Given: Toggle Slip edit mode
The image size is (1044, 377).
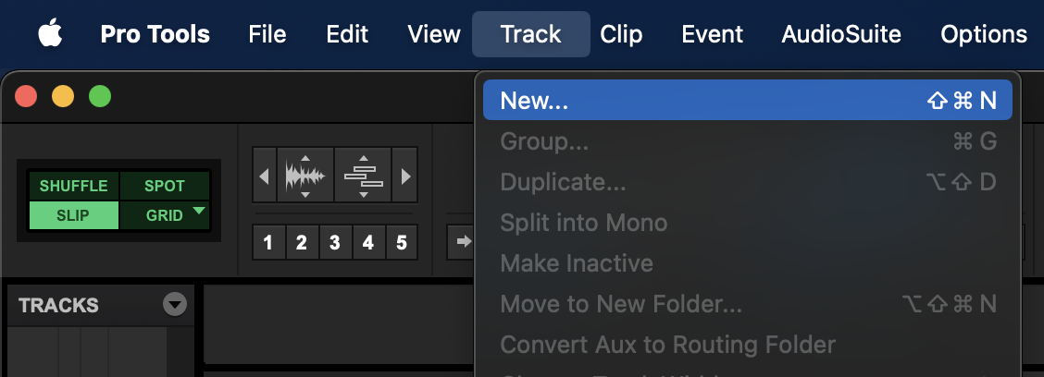Looking at the screenshot, I should (x=74, y=215).
